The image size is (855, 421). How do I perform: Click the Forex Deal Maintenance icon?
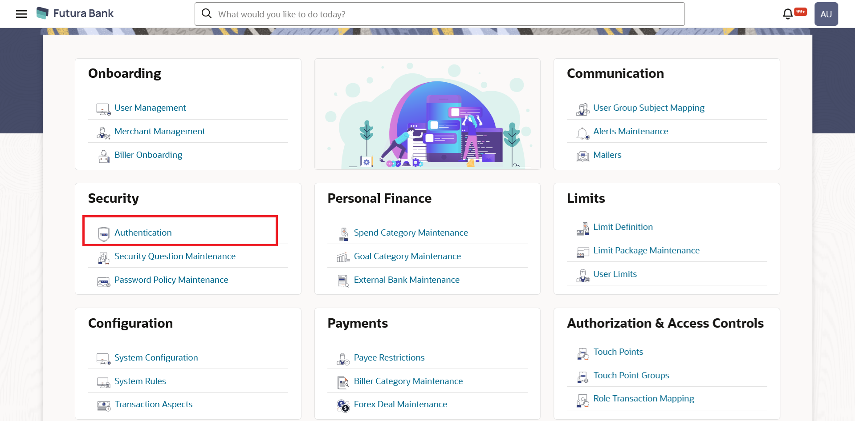[x=343, y=405]
